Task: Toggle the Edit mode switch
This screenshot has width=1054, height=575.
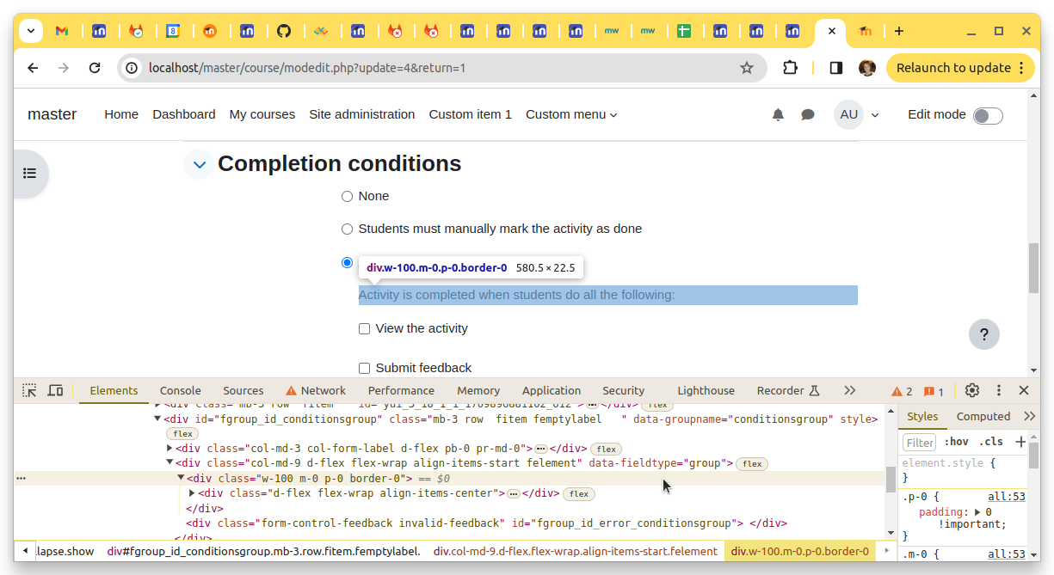Action: click(x=988, y=116)
